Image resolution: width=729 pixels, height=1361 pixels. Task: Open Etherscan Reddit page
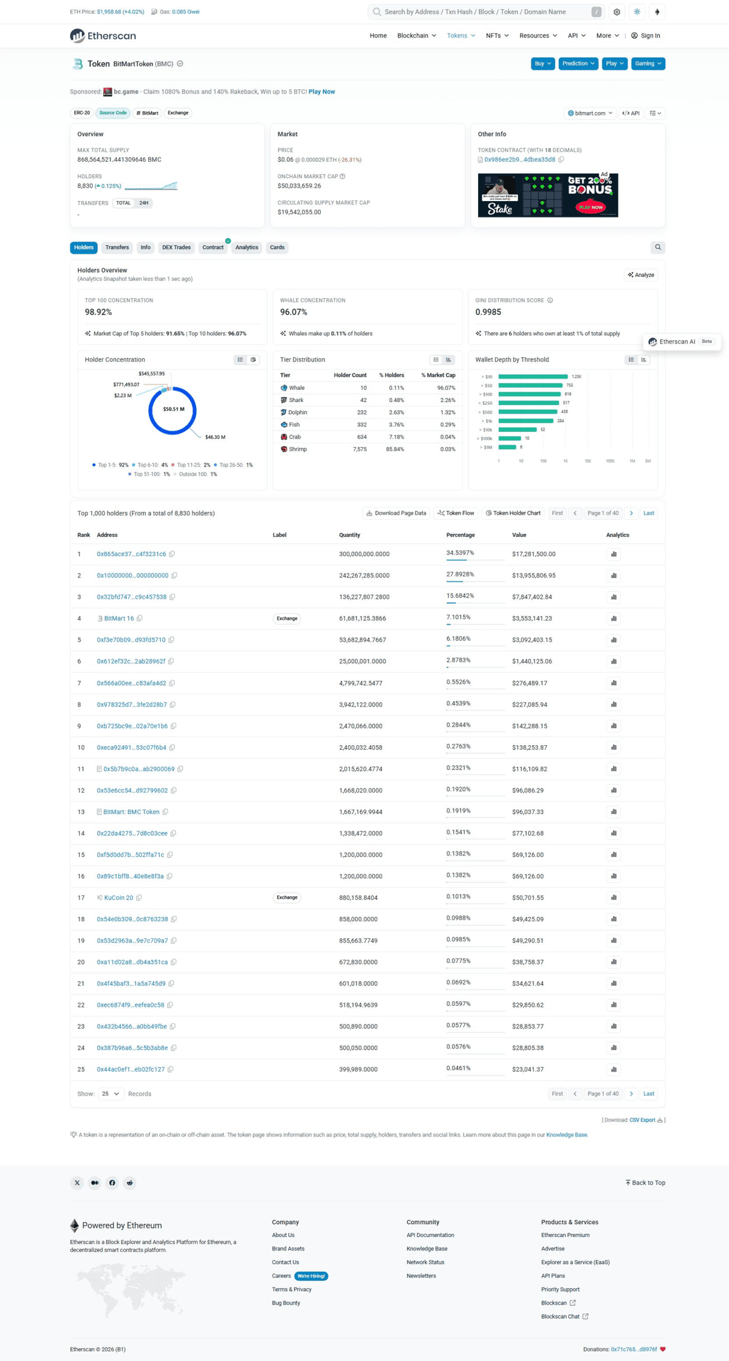pos(130,1182)
